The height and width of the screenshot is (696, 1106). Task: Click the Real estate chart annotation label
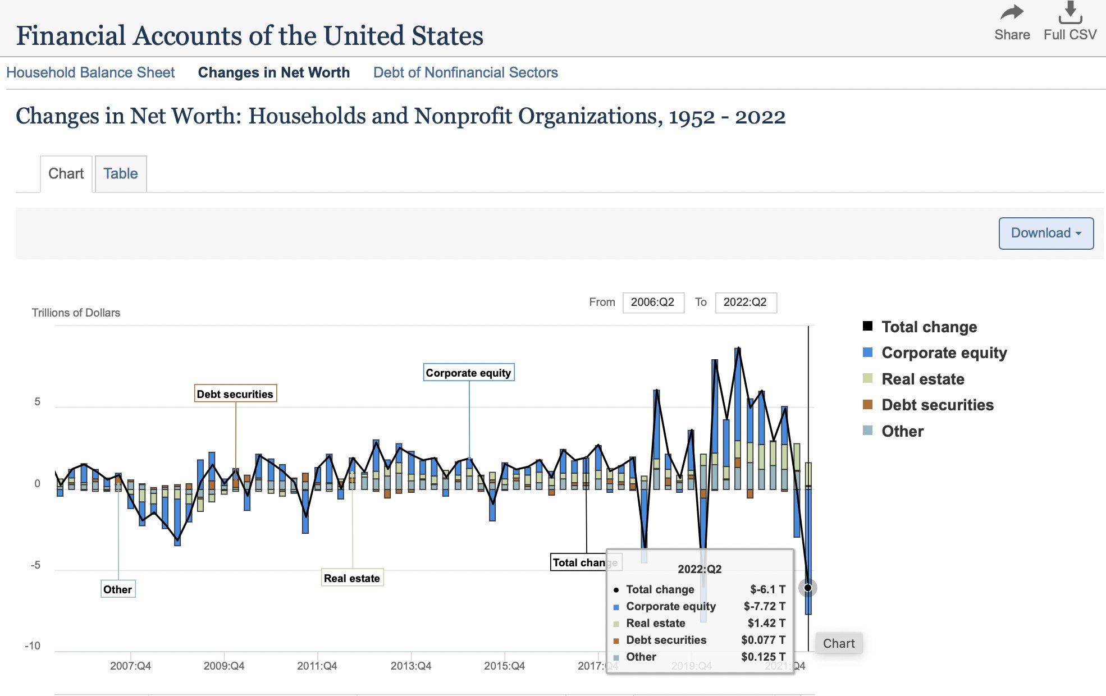tap(352, 578)
